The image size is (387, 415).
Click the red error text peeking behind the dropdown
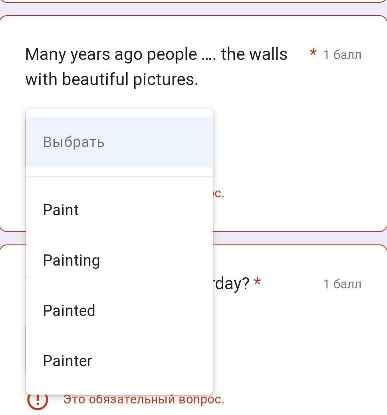[219, 194]
